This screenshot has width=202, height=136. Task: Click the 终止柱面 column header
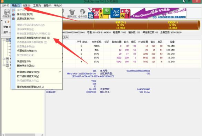tap(143, 42)
